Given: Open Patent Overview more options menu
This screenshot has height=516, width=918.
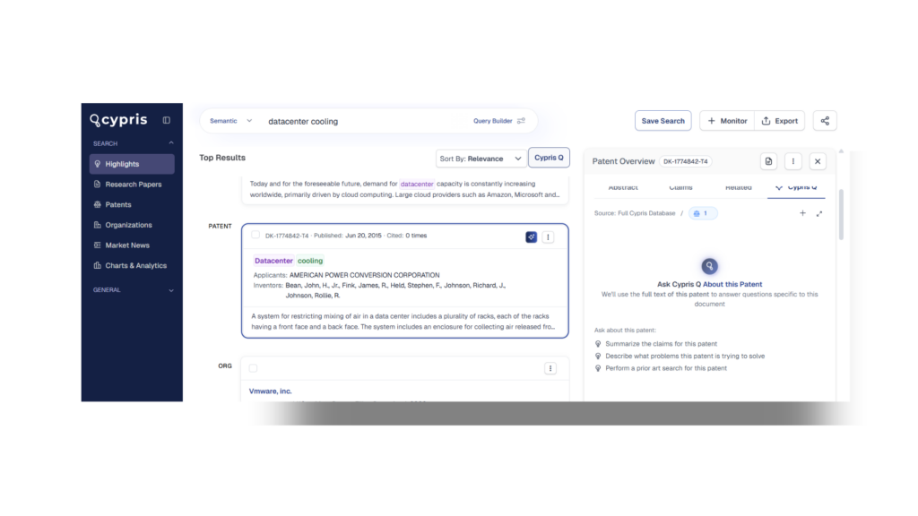Looking at the screenshot, I should click(x=793, y=161).
